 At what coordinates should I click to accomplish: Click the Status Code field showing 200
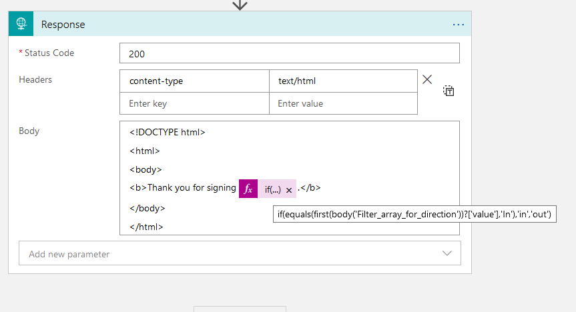tap(290, 53)
